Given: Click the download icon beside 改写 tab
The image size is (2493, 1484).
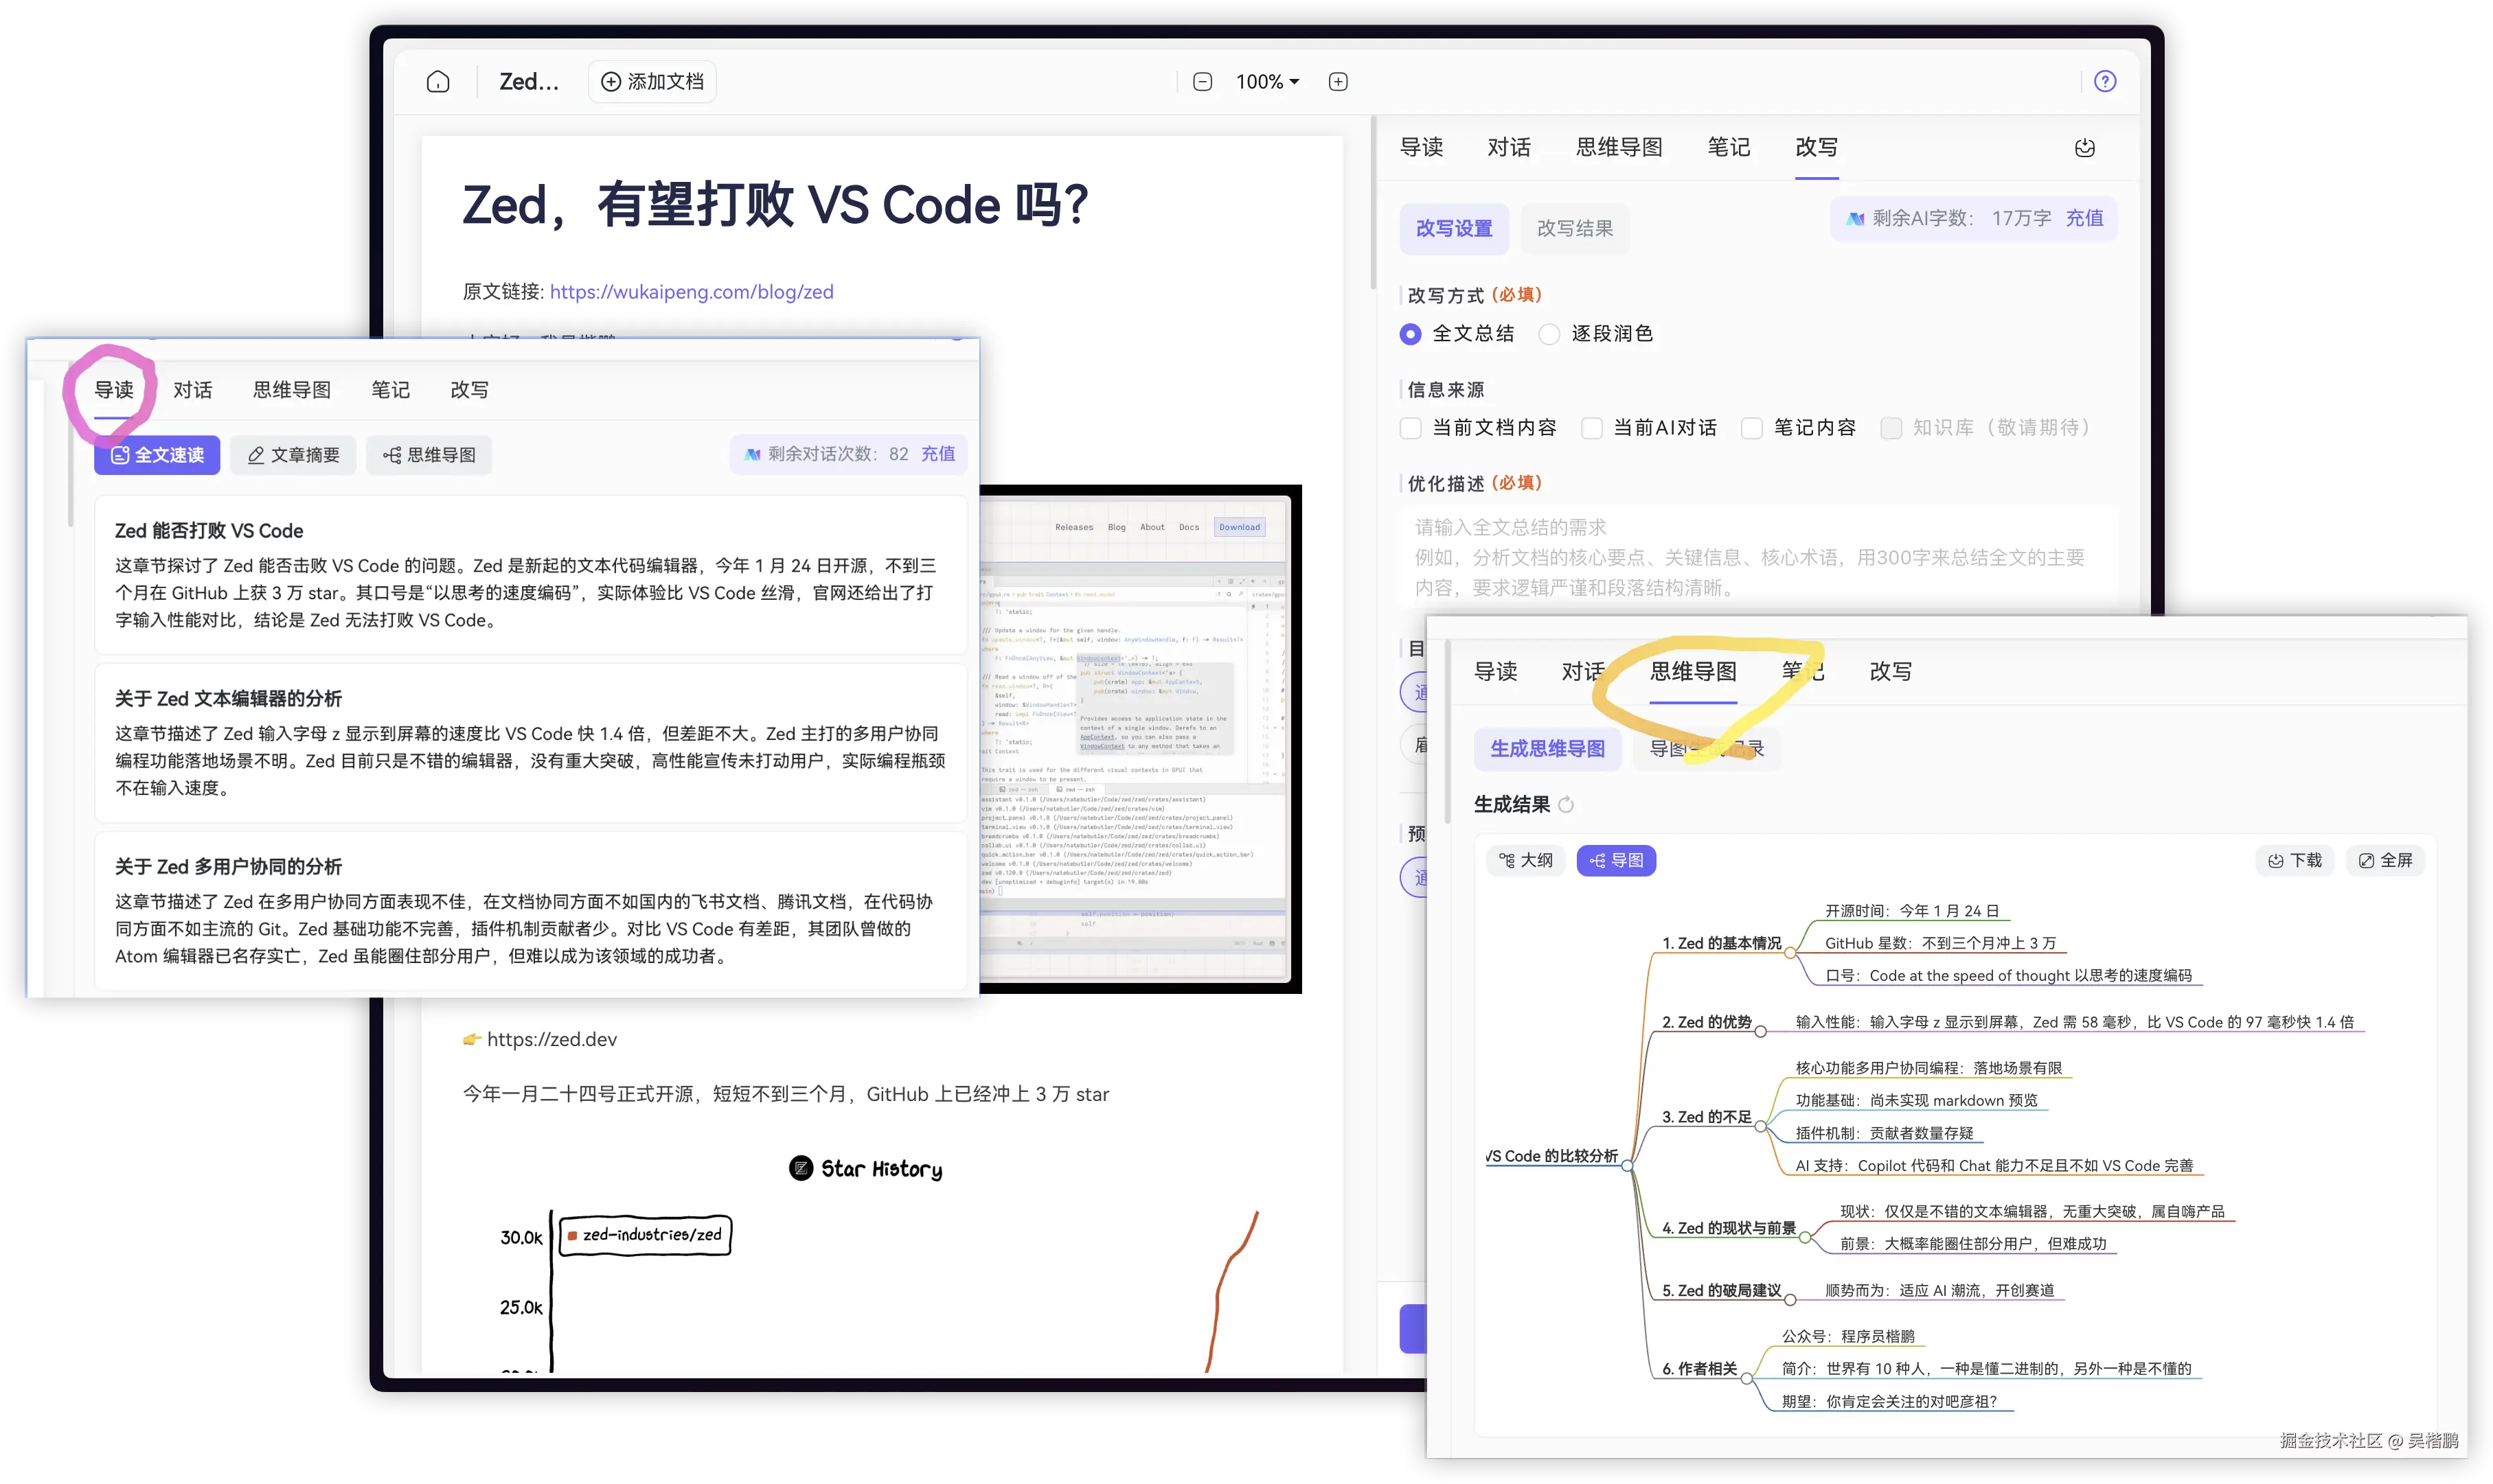Looking at the screenshot, I should click(2085, 148).
